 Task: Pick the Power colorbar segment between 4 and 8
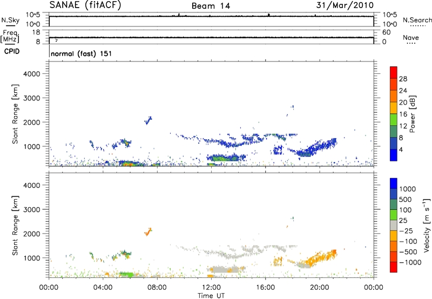point(394,143)
